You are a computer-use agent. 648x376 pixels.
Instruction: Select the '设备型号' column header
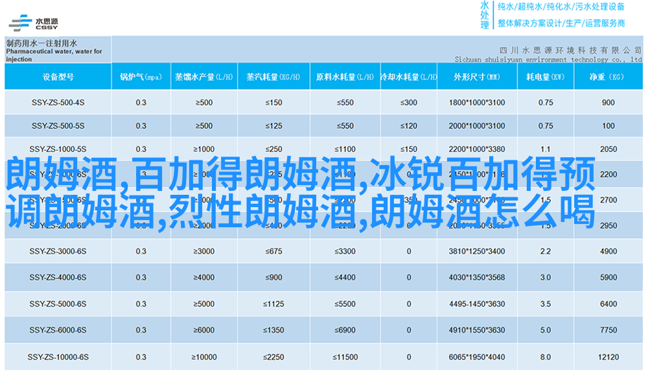click(58, 77)
